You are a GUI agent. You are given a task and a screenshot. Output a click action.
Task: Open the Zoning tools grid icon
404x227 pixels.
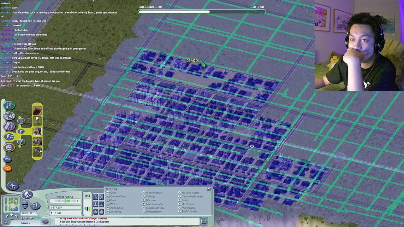(9, 116)
